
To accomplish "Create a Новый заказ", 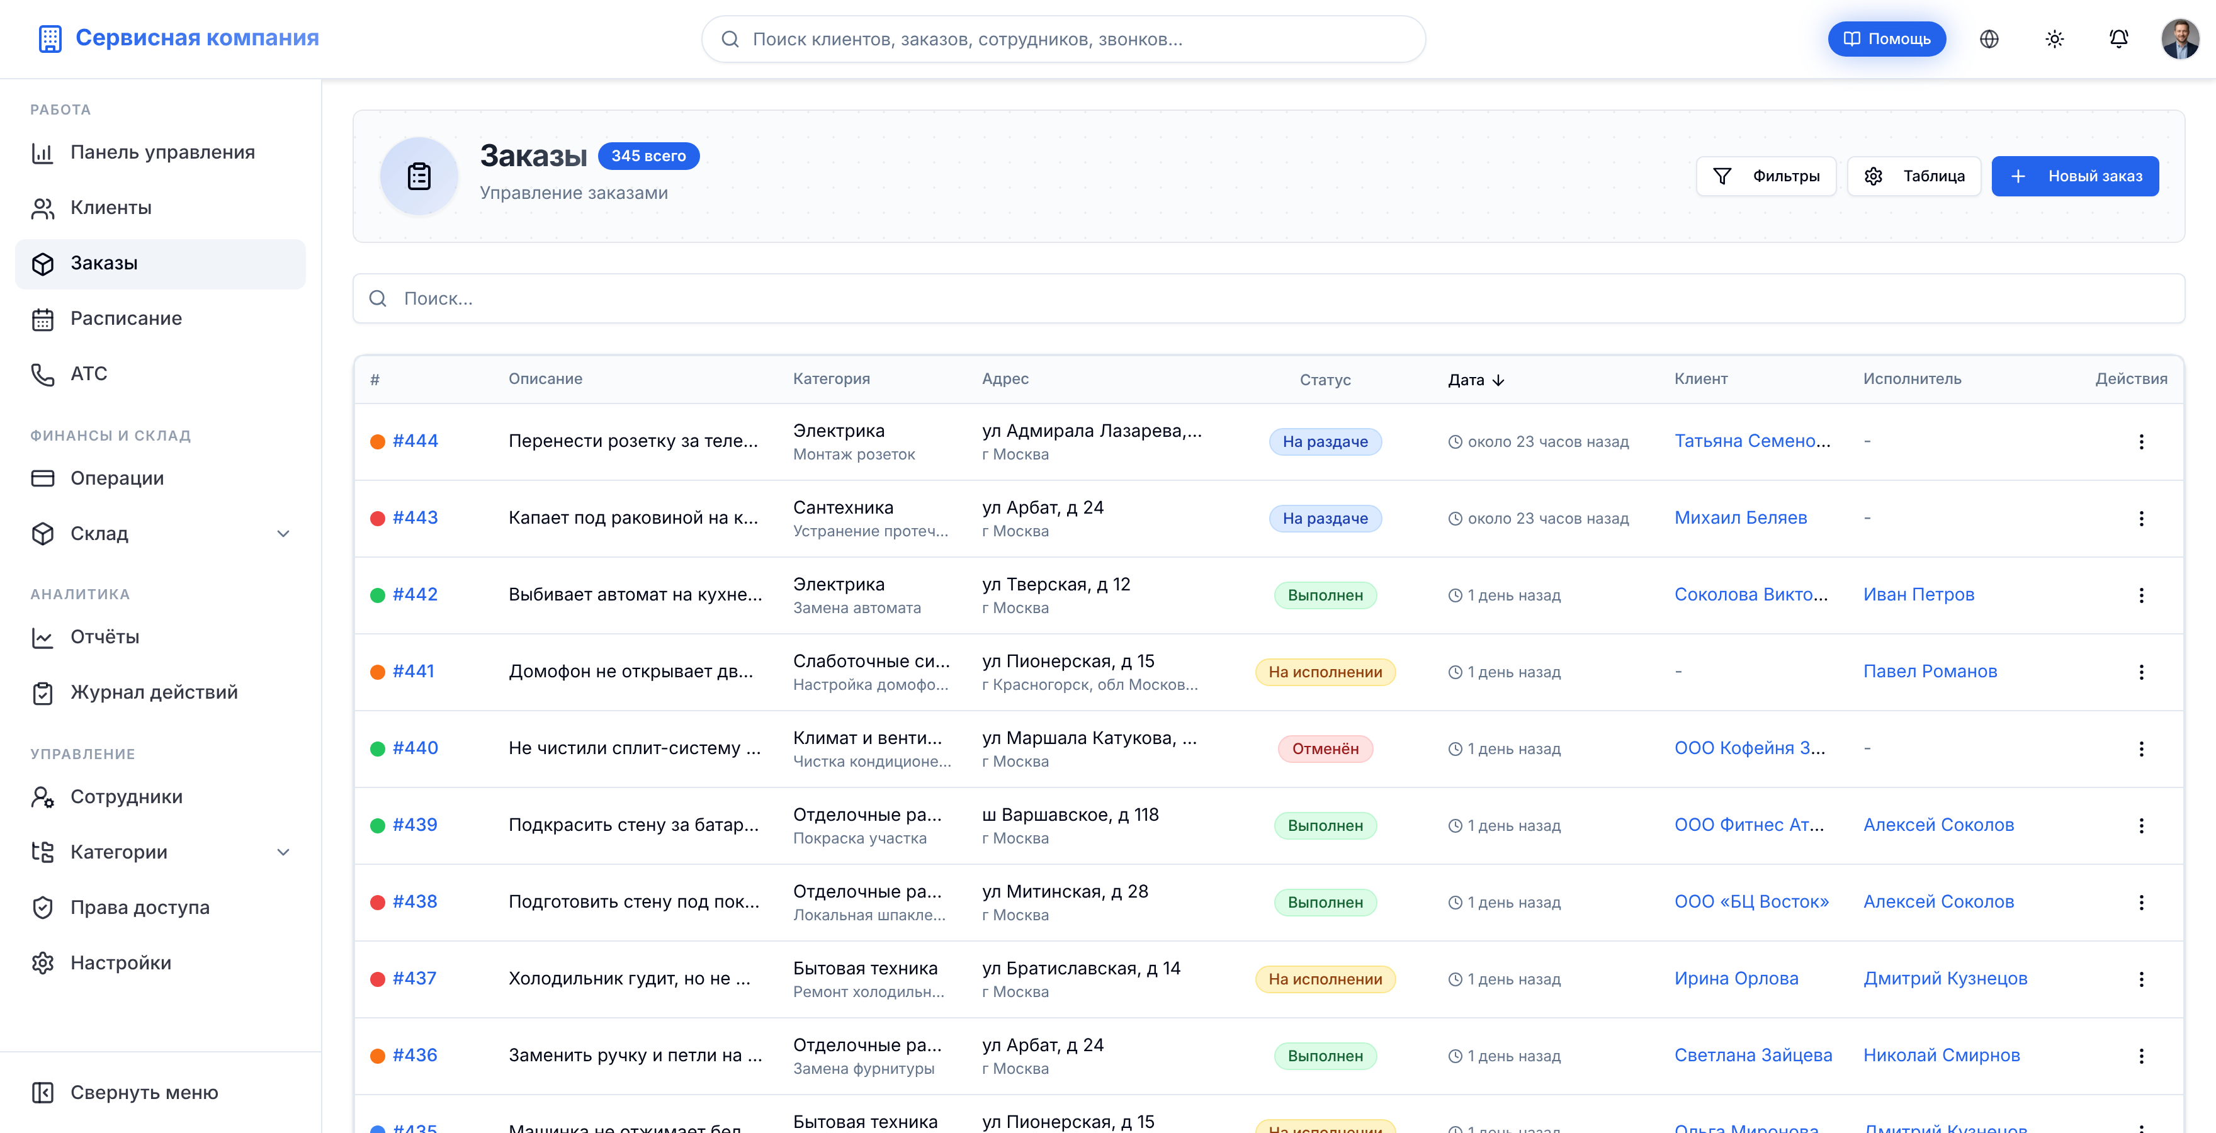I will pos(2075,176).
